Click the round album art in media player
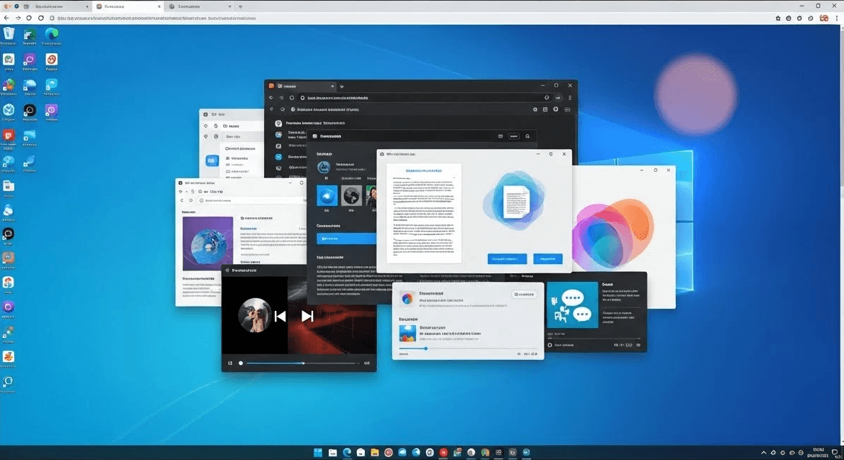 [255, 315]
